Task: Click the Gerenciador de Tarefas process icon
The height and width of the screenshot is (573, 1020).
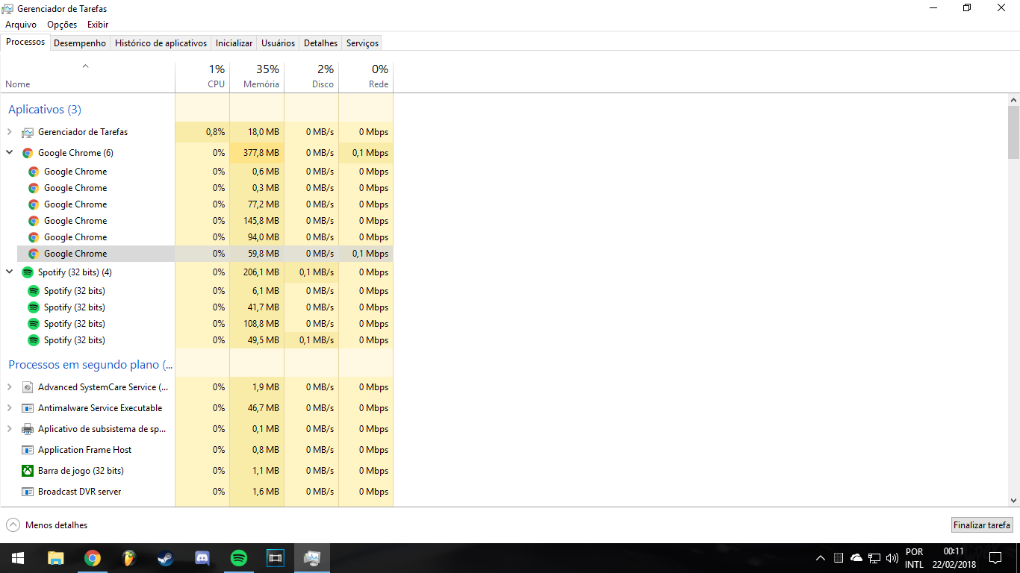Action: pos(28,132)
